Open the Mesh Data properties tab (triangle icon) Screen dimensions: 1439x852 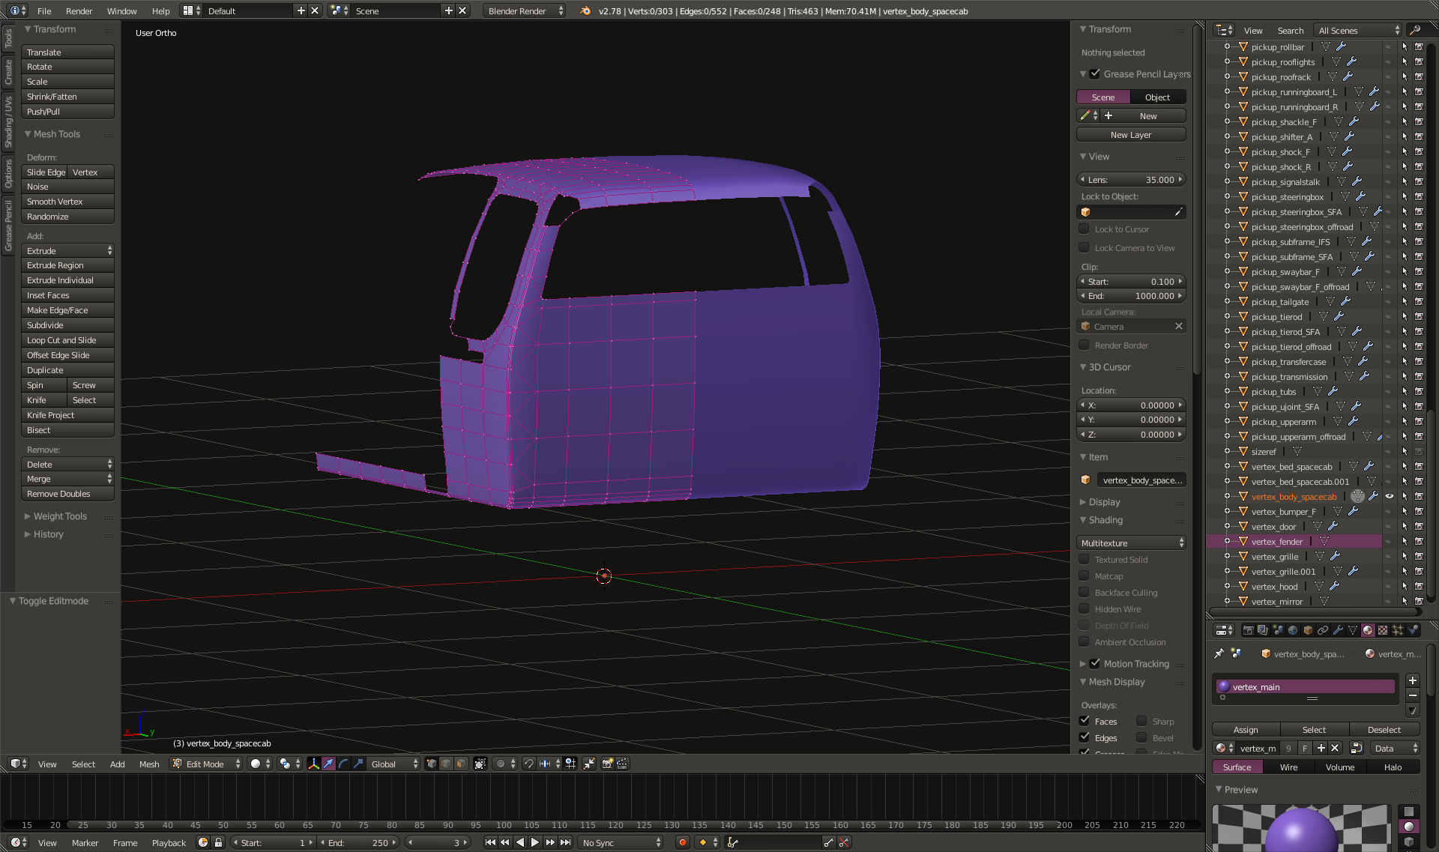1353,630
